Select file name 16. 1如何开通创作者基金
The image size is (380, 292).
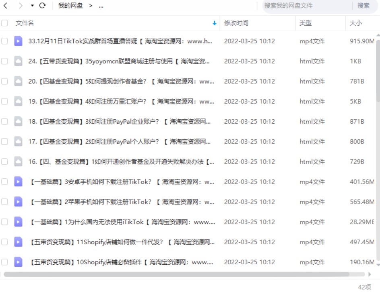click(x=121, y=162)
